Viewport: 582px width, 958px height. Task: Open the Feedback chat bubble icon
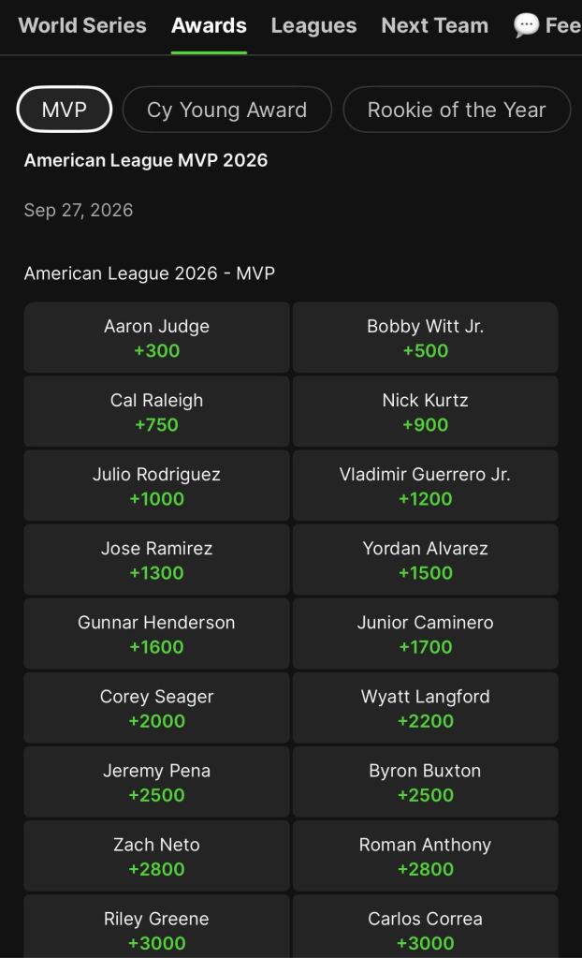click(x=526, y=25)
